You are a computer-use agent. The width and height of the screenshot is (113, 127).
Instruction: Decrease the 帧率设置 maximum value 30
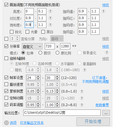[x=57, y=79]
